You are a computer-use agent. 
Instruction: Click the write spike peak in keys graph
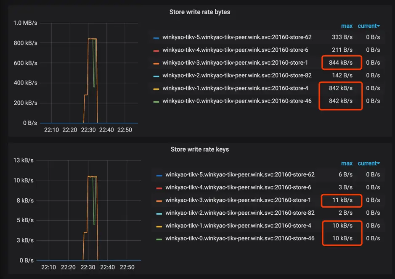(x=92, y=176)
